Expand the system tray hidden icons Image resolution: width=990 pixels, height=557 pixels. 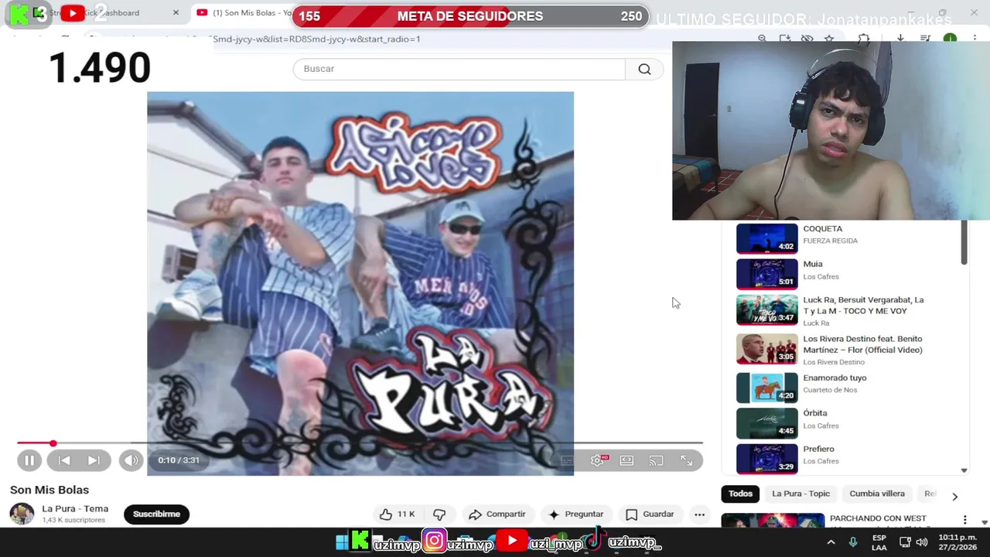[x=831, y=542]
